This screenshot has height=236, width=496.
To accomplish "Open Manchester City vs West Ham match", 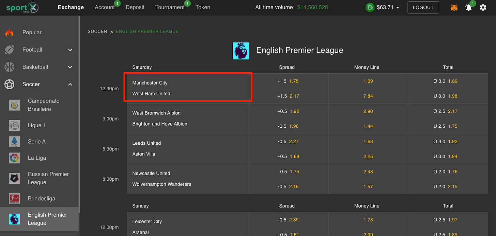I will [187, 88].
